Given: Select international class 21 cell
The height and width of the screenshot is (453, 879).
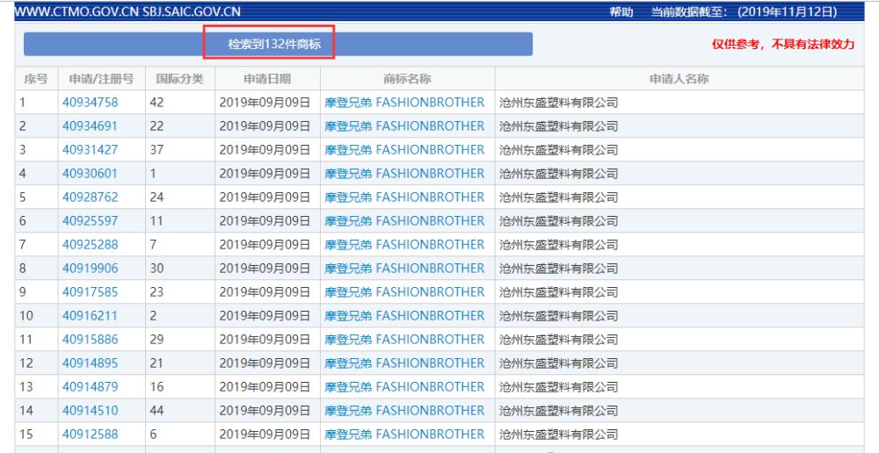Looking at the screenshot, I should coord(180,363).
